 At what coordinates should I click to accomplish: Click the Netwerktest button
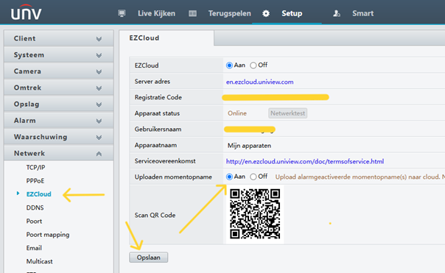[x=288, y=113]
